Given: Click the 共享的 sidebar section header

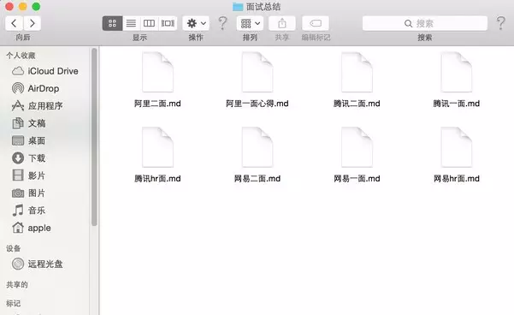Looking at the screenshot, I should pos(17,284).
